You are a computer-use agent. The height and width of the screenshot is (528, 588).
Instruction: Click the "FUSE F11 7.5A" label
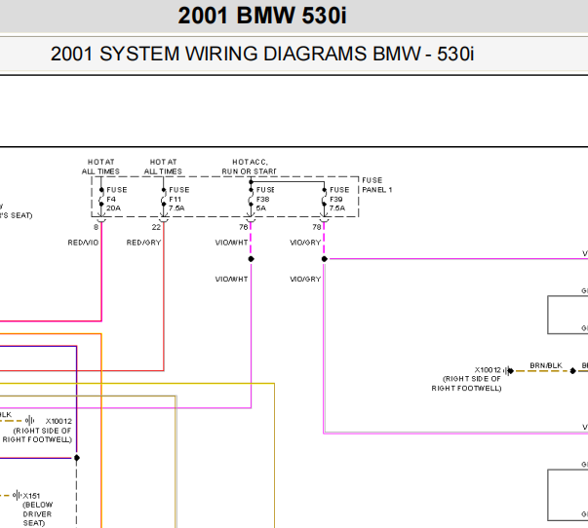click(x=178, y=199)
